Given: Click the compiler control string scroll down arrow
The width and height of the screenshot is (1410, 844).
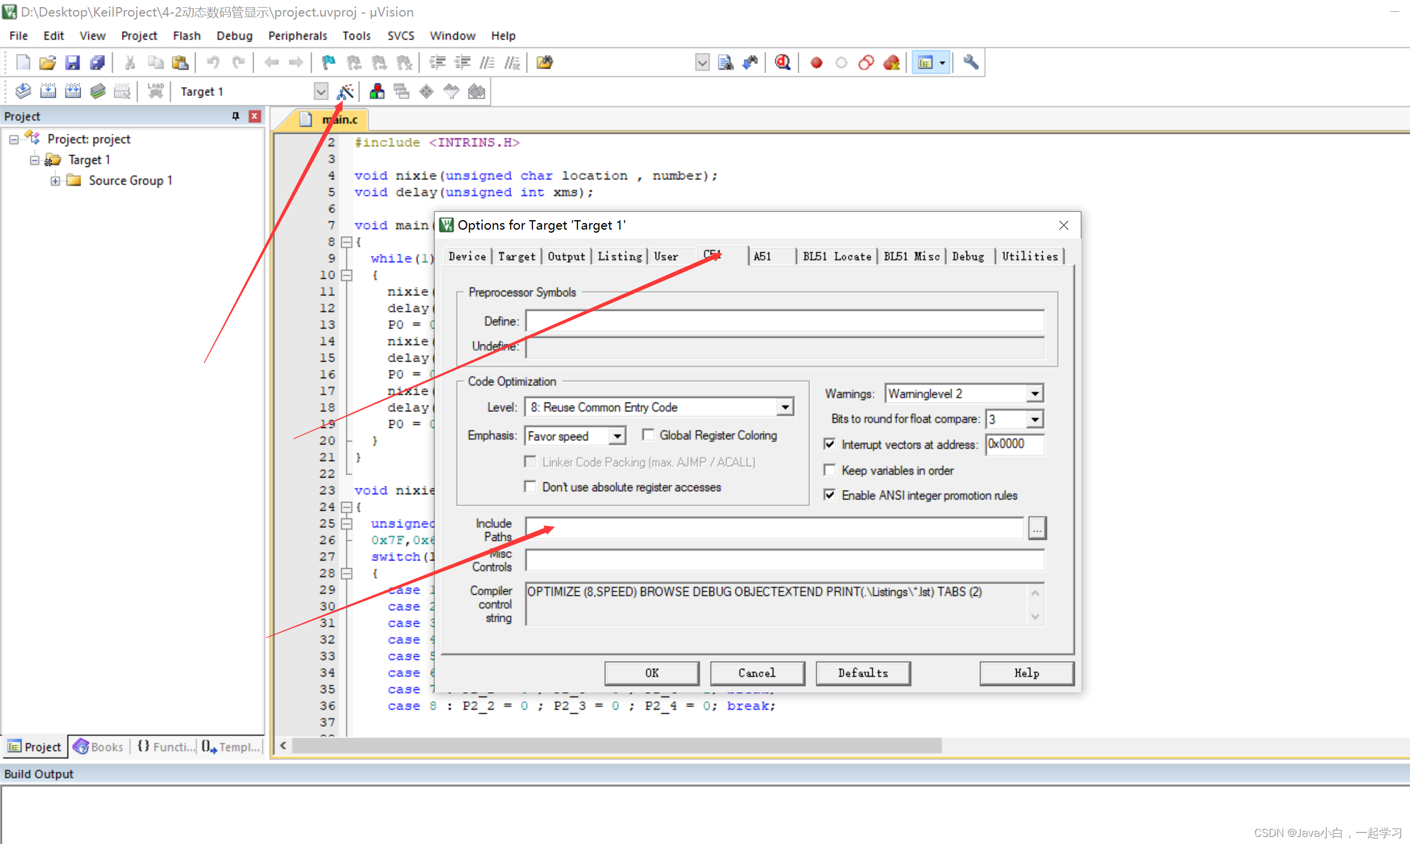Looking at the screenshot, I should [x=1035, y=617].
